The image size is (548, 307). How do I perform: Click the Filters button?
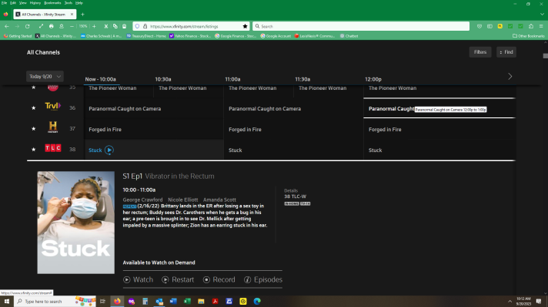click(479, 52)
